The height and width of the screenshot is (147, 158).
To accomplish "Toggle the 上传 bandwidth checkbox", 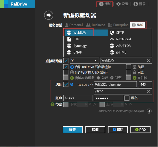I will 102,104.
